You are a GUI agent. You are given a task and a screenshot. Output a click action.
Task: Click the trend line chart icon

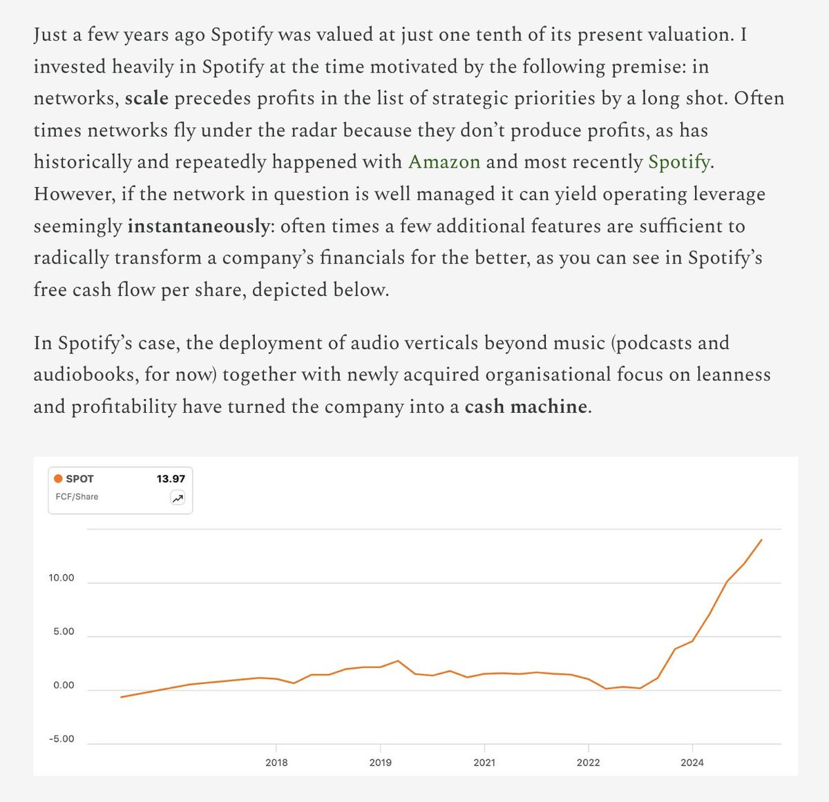tap(178, 498)
